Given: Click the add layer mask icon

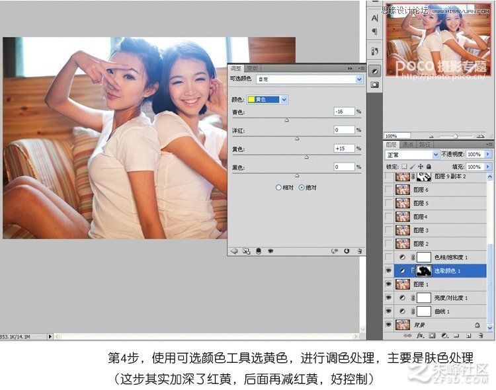Looking at the screenshot, I should point(432,335).
